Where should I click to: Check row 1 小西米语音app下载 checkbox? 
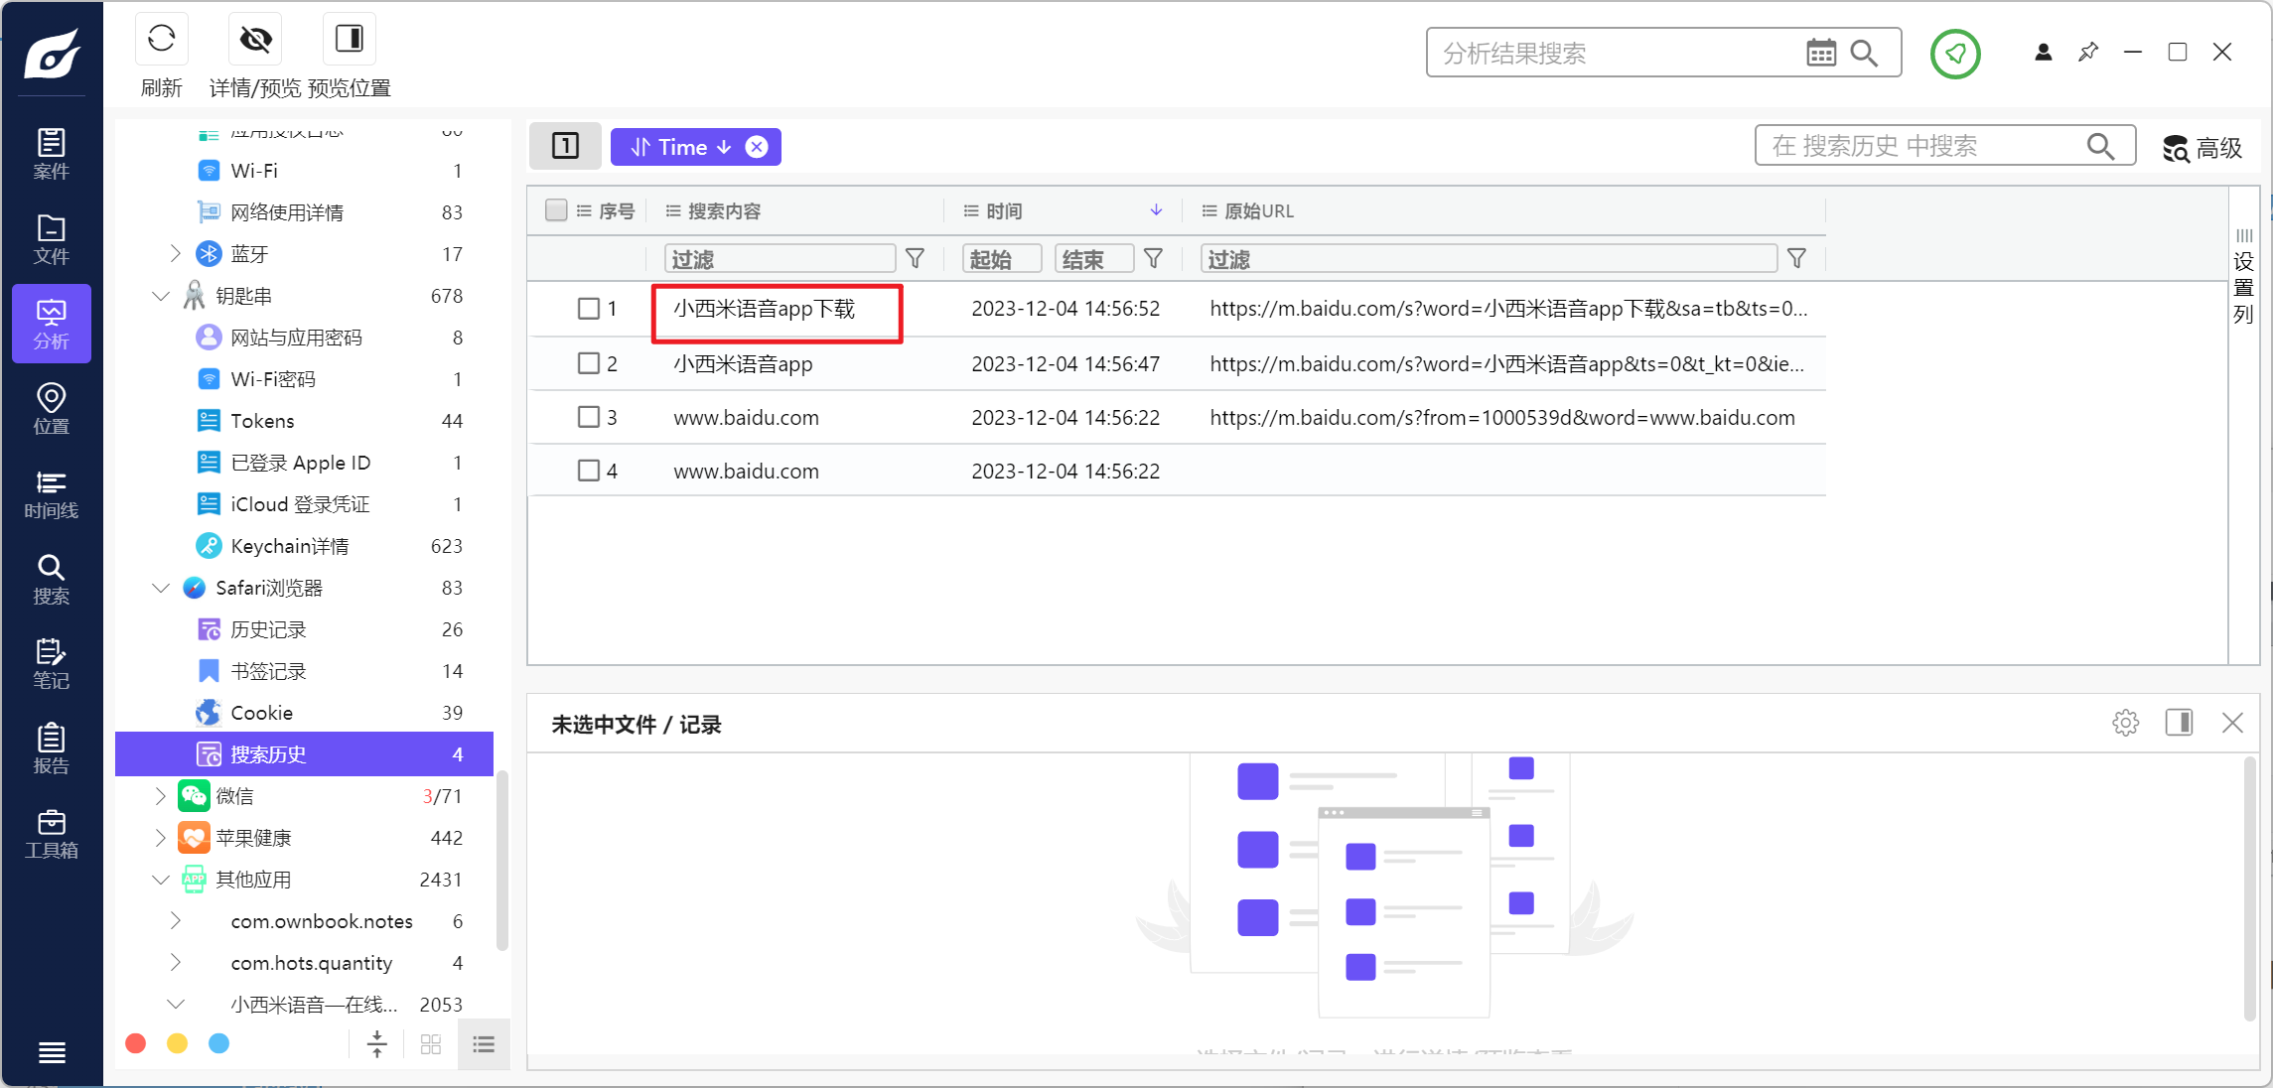(589, 309)
